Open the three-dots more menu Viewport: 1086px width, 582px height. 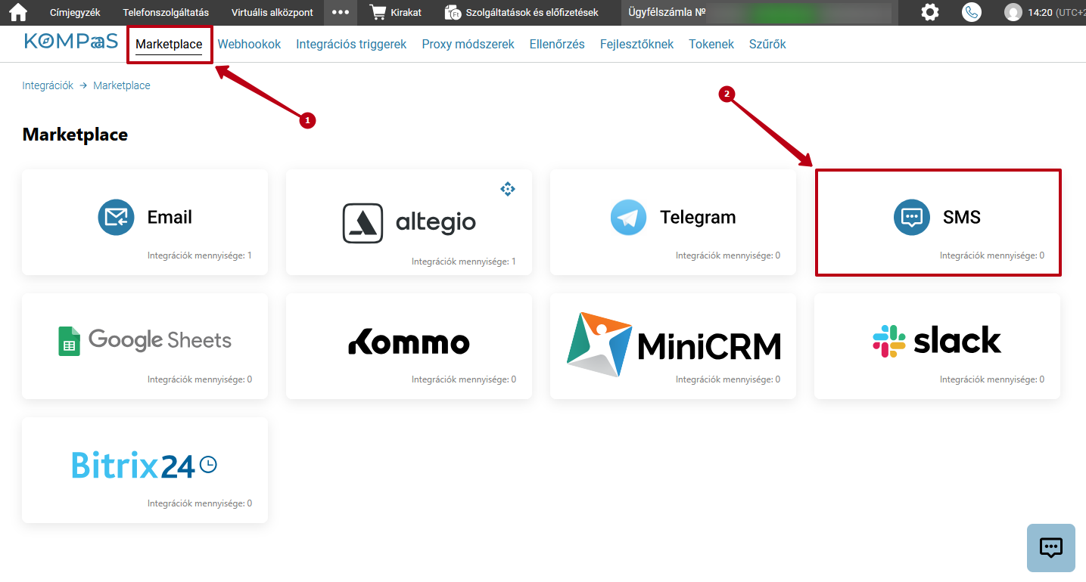[341, 12]
